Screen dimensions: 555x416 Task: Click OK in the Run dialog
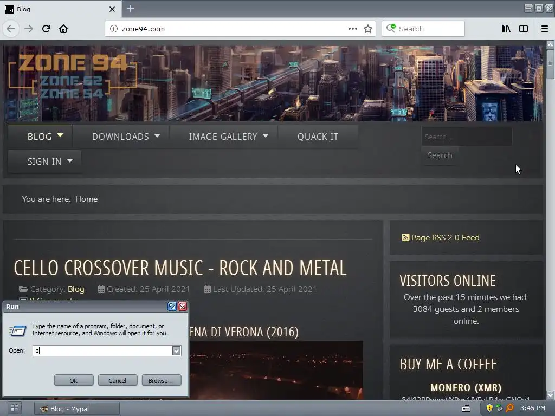pos(74,381)
